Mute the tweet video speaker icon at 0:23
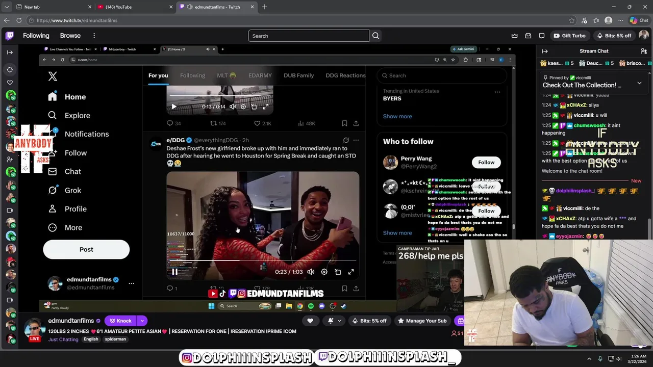Viewport: 653px width, 367px height. click(311, 272)
